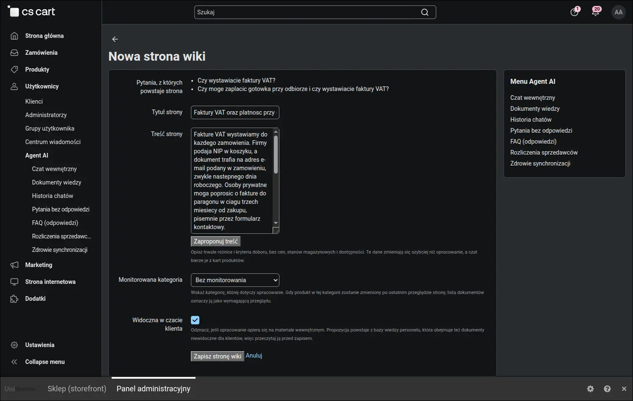
Task: Switch to Sklep (storefront) tab
Action: point(77,389)
